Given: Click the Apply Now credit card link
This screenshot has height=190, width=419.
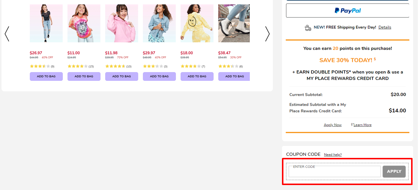Looking at the screenshot, I should [x=333, y=125].
